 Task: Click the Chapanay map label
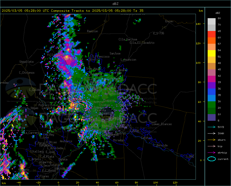109,100
